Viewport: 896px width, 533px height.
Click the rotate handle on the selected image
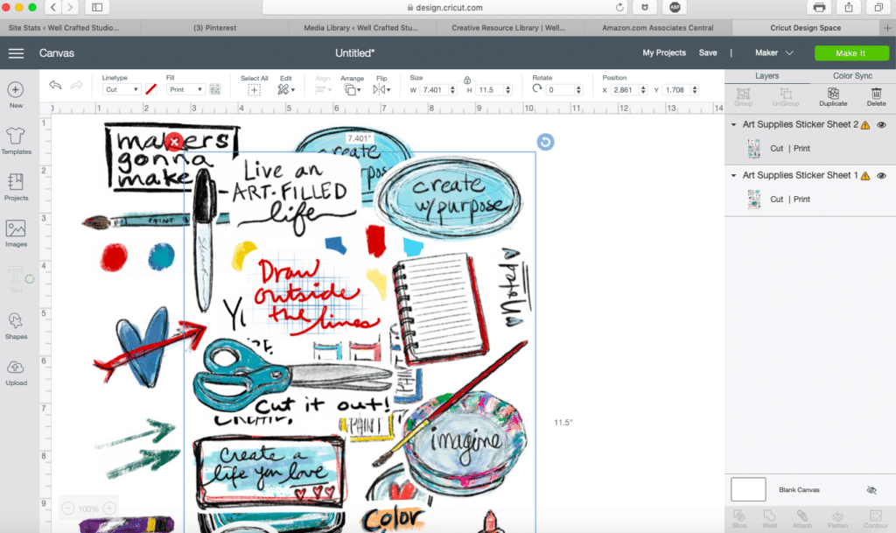[x=545, y=142]
